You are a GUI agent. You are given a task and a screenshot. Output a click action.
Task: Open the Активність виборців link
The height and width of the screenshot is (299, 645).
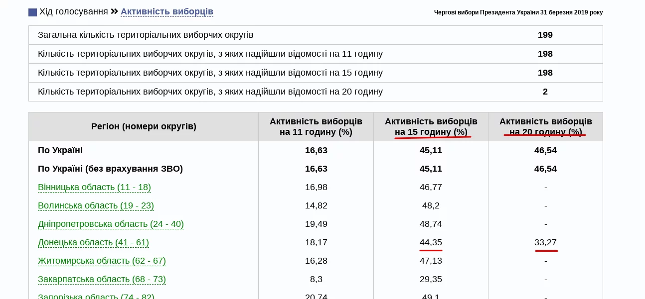click(x=166, y=11)
